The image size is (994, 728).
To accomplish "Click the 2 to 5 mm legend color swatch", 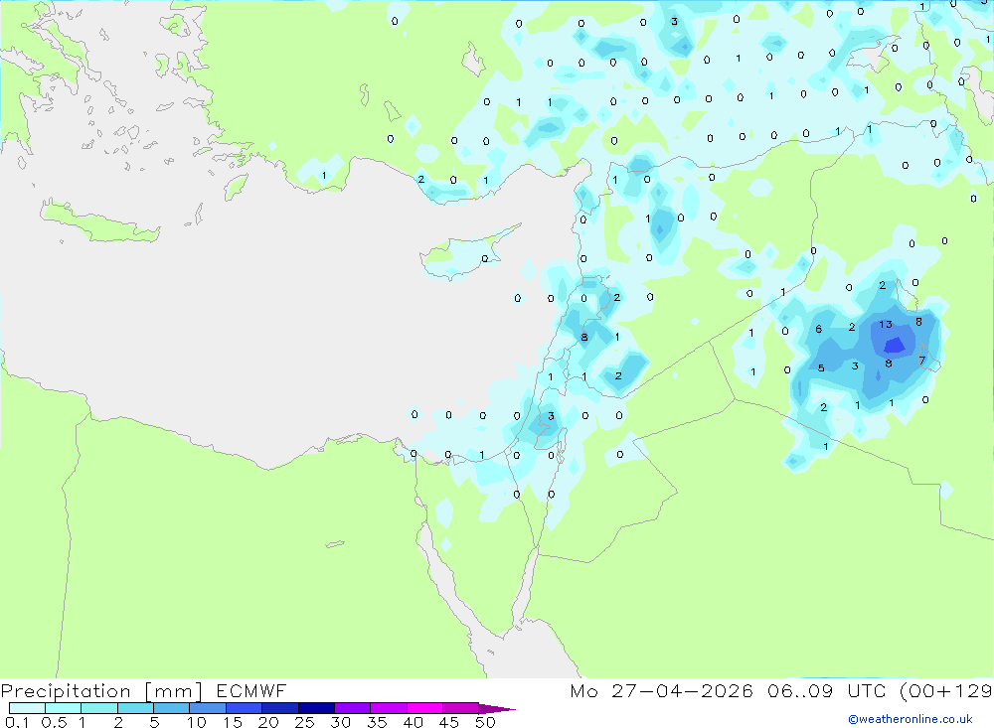I will pos(135,708).
